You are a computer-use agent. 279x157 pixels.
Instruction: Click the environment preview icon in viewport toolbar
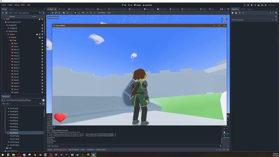click(x=91, y=13)
